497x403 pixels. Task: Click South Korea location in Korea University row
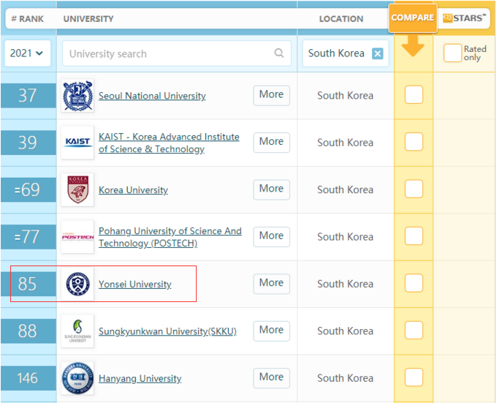click(x=345, y=189)
